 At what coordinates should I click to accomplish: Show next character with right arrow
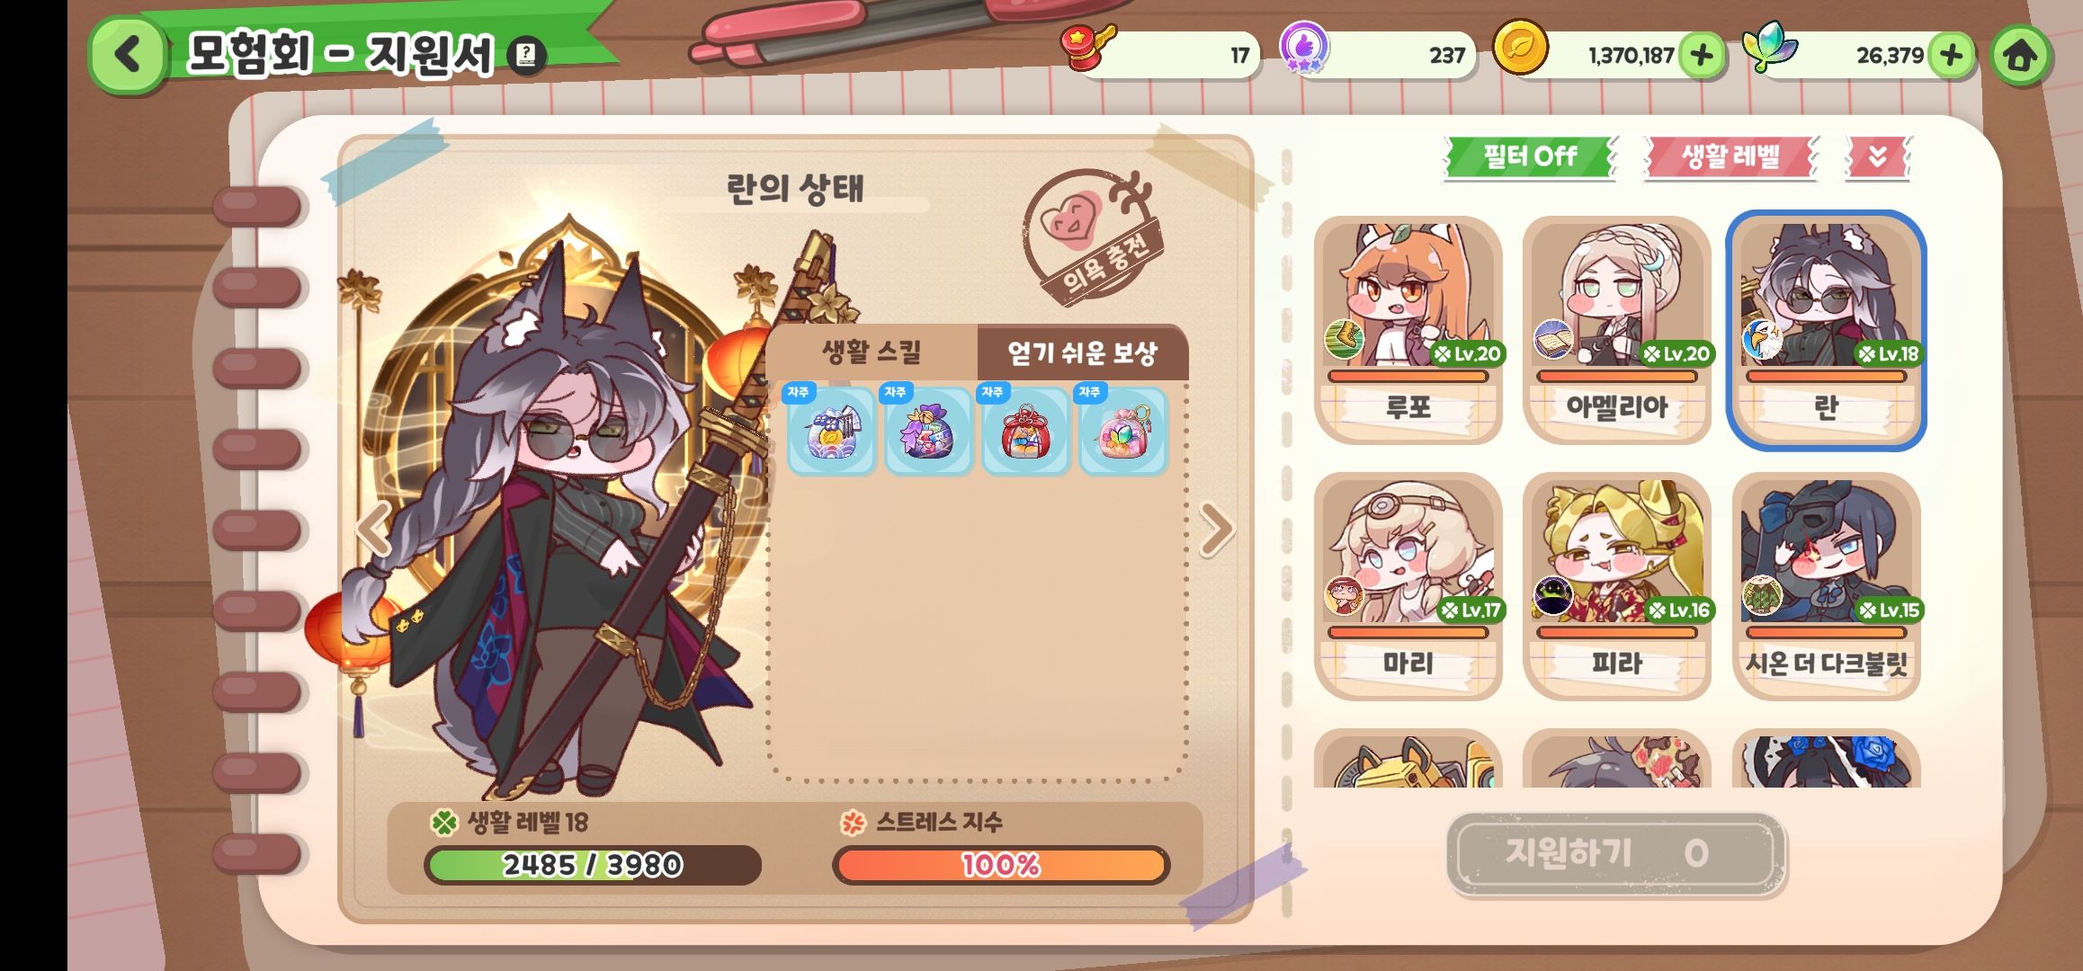point(1217,529)
